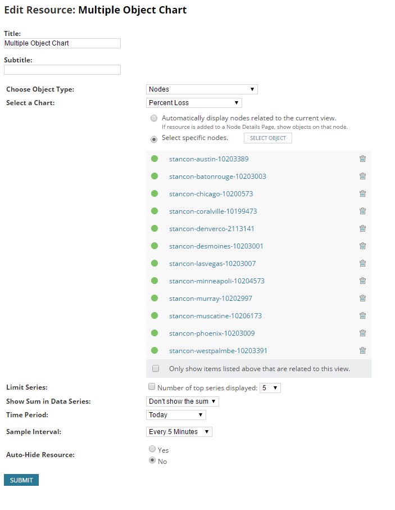Submit the resource edit form

click(21, 480)
